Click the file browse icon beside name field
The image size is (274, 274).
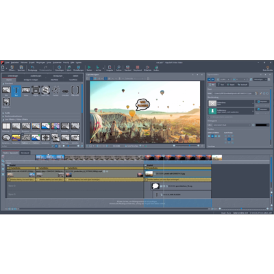click(256, 93)
